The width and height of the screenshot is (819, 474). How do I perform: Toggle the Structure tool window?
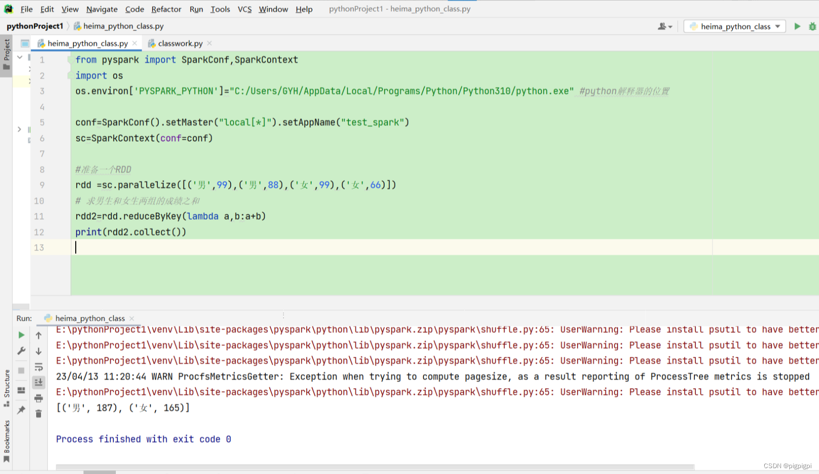pyautogui.click(x=6, y=388)
